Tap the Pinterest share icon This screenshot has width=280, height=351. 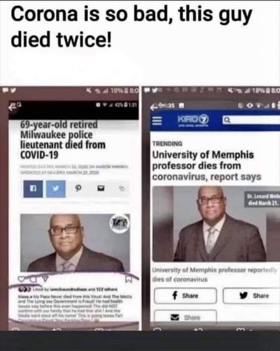(77, 189)
